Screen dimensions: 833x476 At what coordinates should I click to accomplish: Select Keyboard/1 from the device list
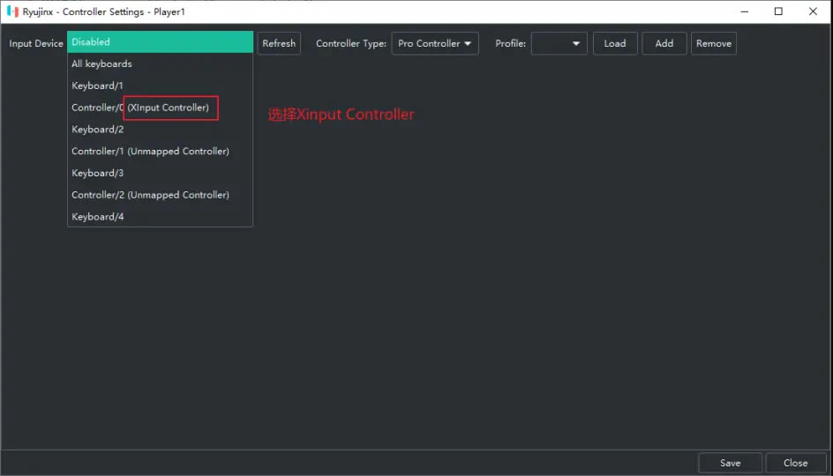point(160,86)
